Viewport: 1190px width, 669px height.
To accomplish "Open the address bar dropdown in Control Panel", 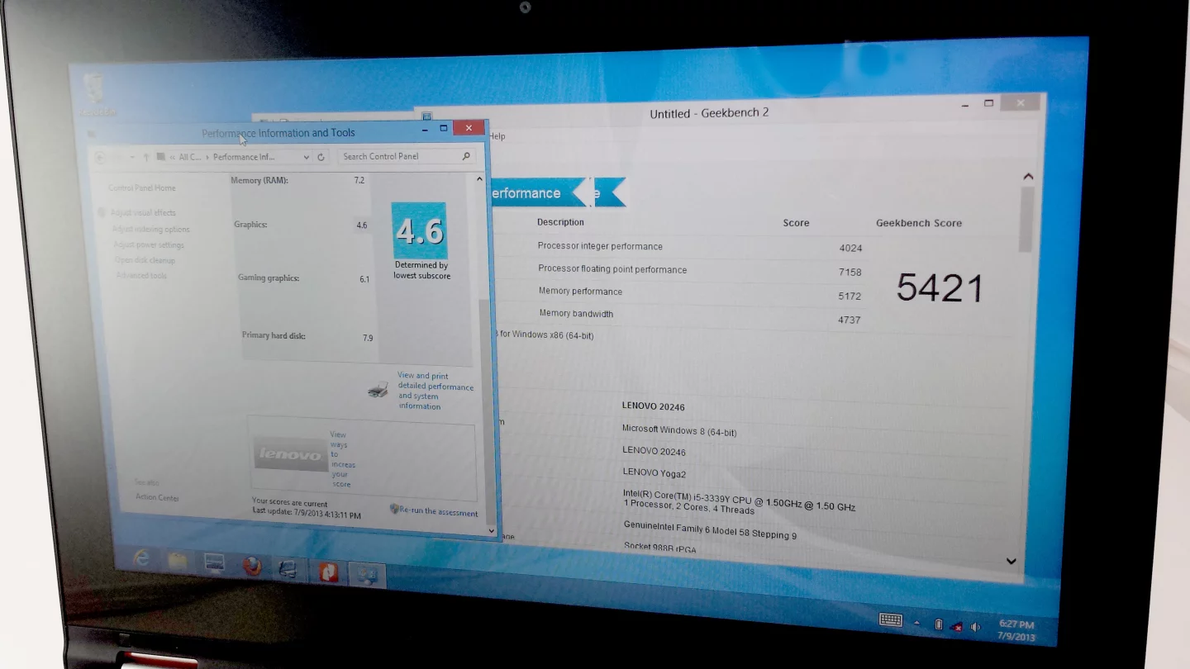I will (x=305, y=157).
